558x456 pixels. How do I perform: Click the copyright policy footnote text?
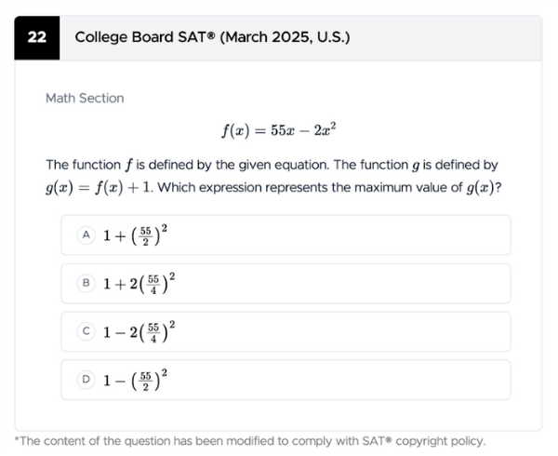point(249,440)
